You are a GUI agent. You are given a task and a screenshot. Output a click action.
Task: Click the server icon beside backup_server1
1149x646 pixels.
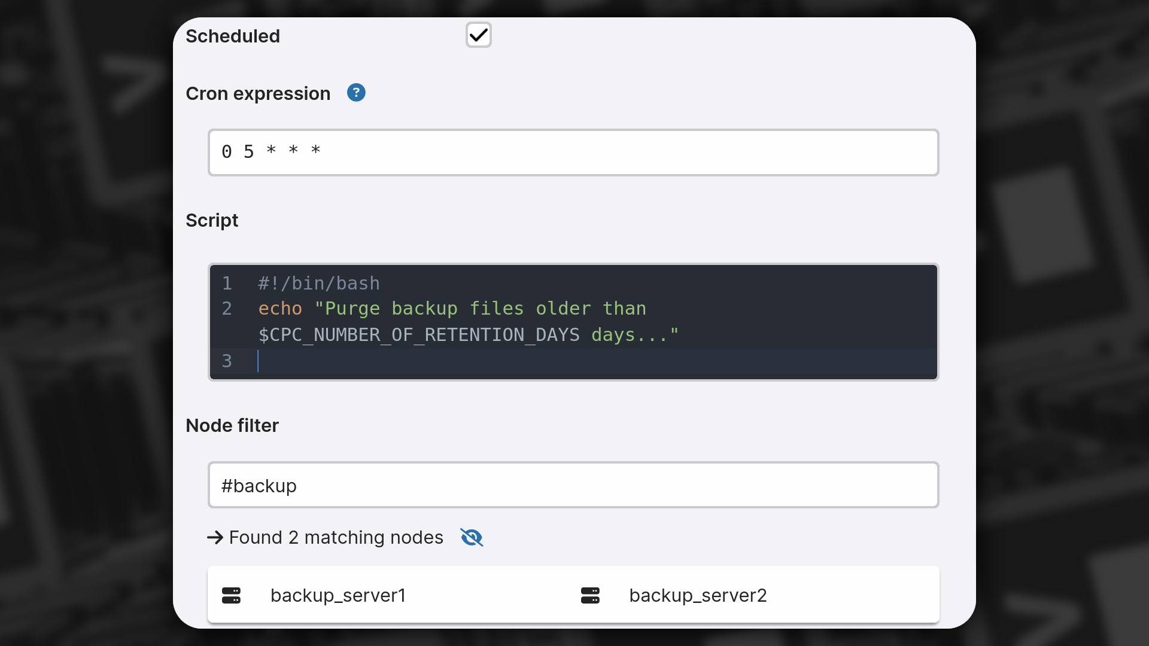pyautogui.click(x=232, y=595)
